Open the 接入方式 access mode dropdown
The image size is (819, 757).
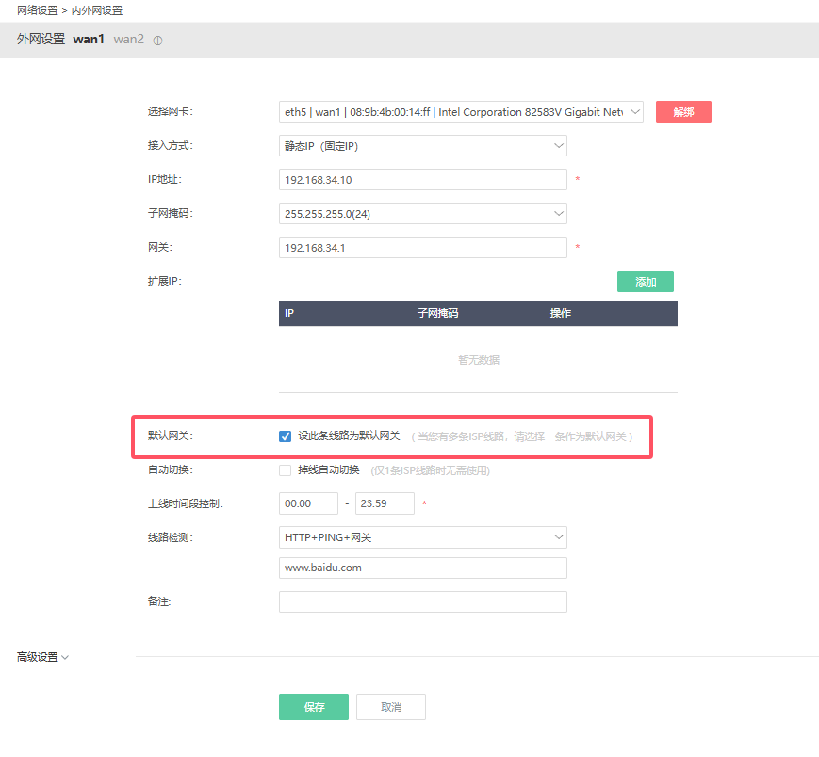click(x=422, y=146)
